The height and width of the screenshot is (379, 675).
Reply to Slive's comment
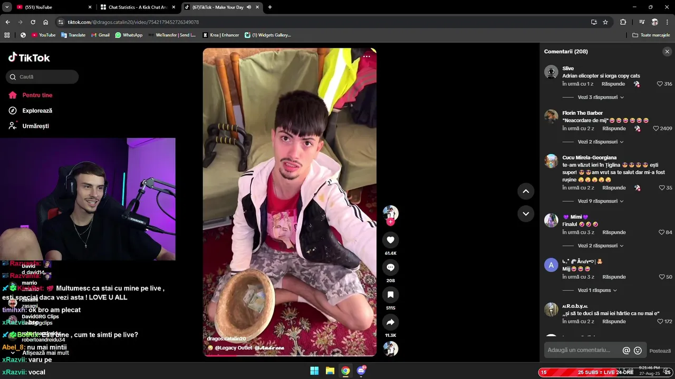(x=613, y=84)
